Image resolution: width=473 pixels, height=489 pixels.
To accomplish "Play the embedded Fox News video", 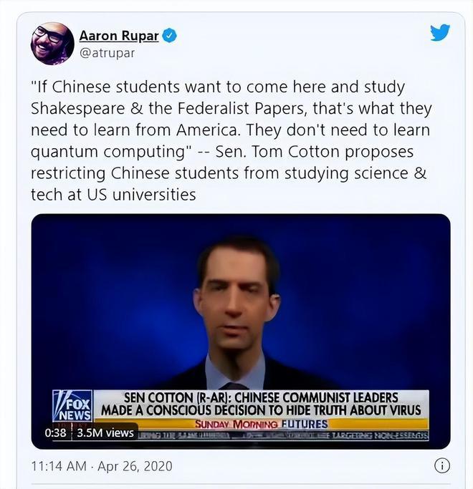I will [x=241, y=331].
